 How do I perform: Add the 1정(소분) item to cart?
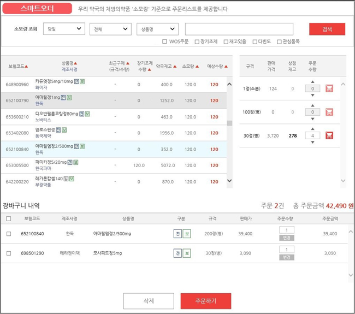[x=329, y=88]
